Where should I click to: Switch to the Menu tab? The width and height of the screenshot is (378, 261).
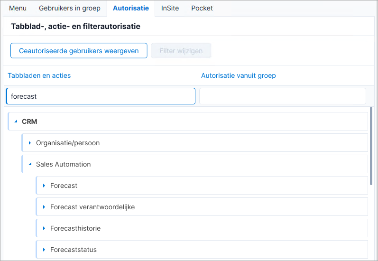(x=18, y=8)
